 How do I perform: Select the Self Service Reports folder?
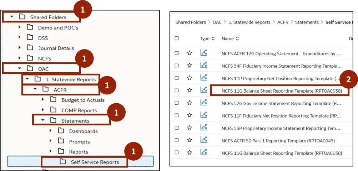pyautogui.click(x=95, y=162)
